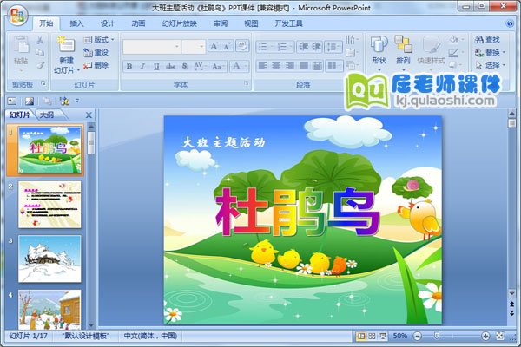Click Delete slide (删除) in ribbon

pos(97,65)
